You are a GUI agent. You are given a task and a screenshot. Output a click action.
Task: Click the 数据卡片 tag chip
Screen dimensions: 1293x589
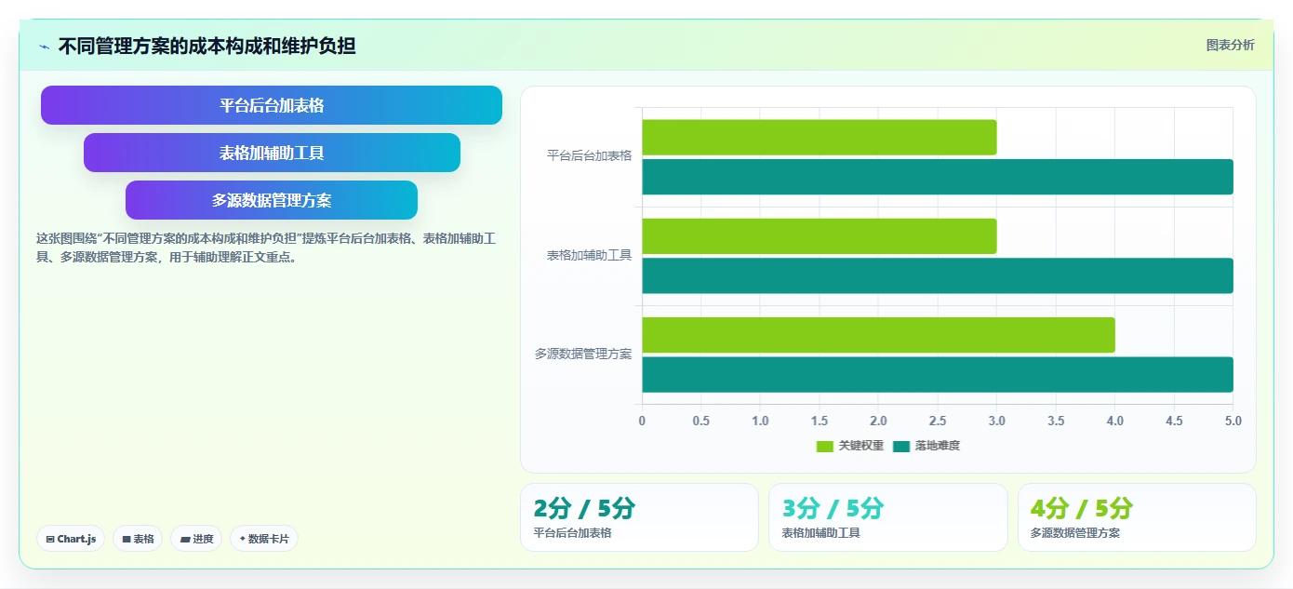[264, 539]
